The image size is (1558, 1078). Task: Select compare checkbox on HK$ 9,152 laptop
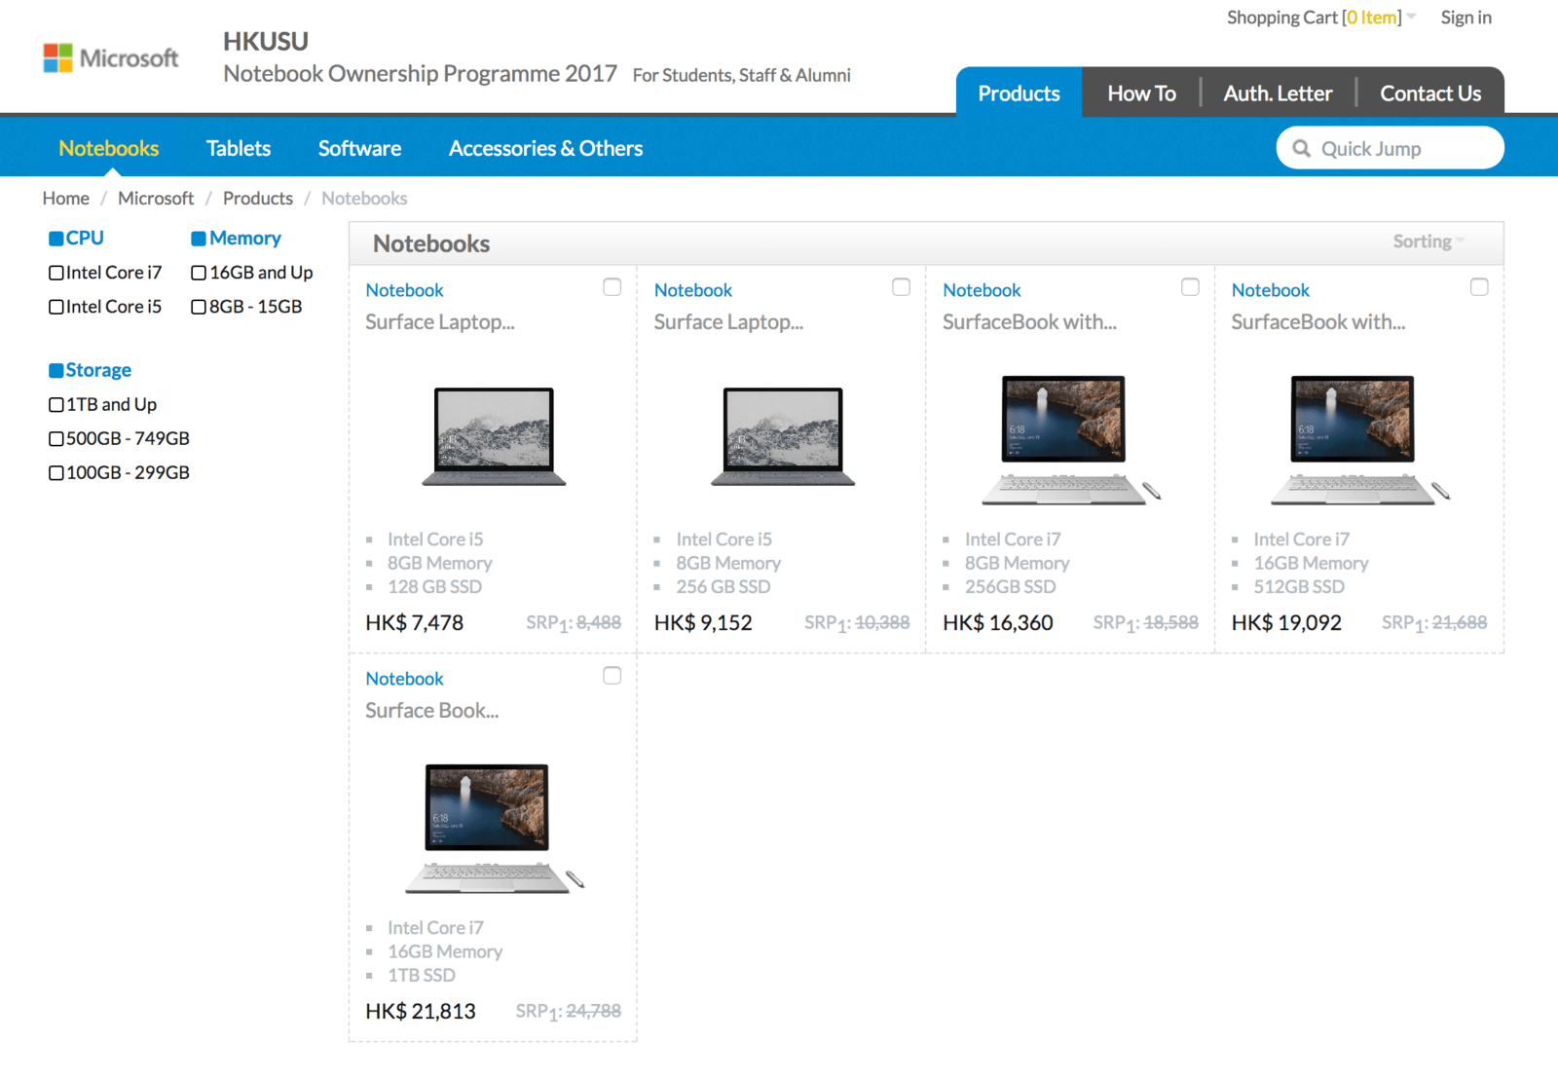coord(901,287)
